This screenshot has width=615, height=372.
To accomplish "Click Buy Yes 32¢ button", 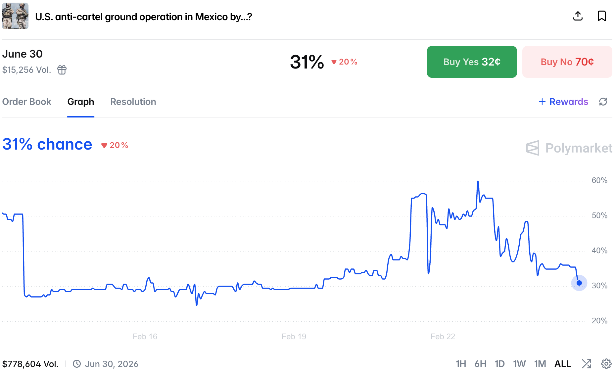I will coord(472,62).
